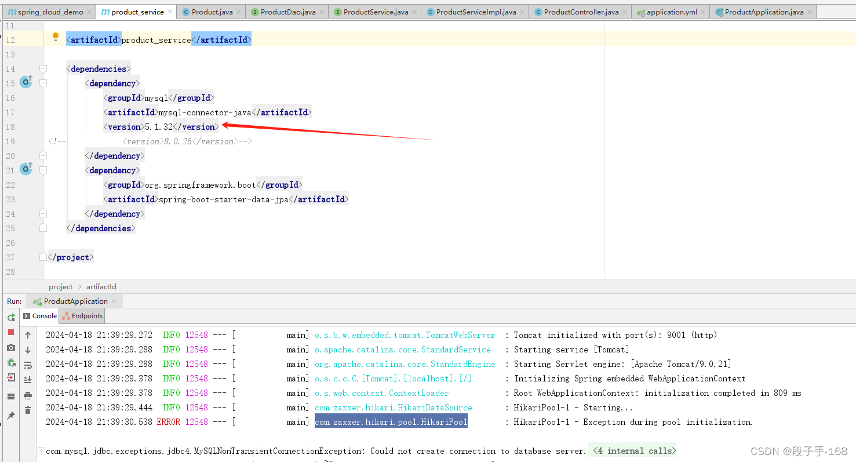The height and width of the screenshot is (462, 856).
Task: Close the product_service editor tab
Action: coord(170,12)
